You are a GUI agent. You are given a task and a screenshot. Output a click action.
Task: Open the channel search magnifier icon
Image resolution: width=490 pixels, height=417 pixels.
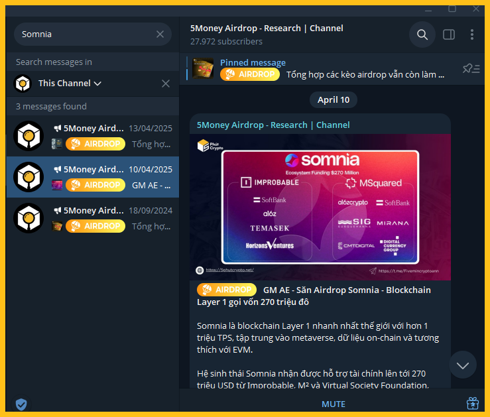coord(422,34)
